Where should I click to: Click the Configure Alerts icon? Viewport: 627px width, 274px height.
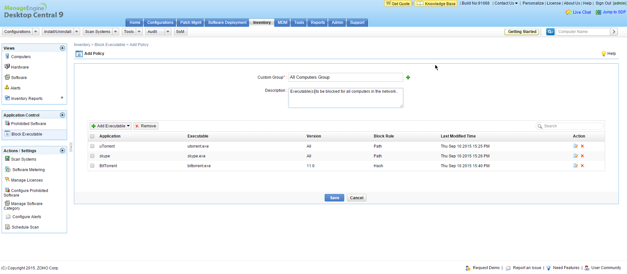[8, 217]
